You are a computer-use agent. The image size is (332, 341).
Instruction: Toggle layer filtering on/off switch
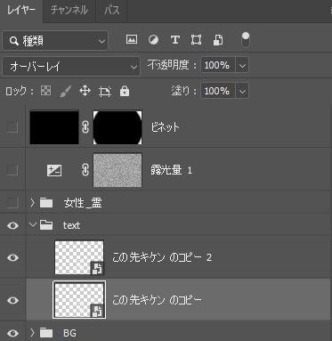246,40
